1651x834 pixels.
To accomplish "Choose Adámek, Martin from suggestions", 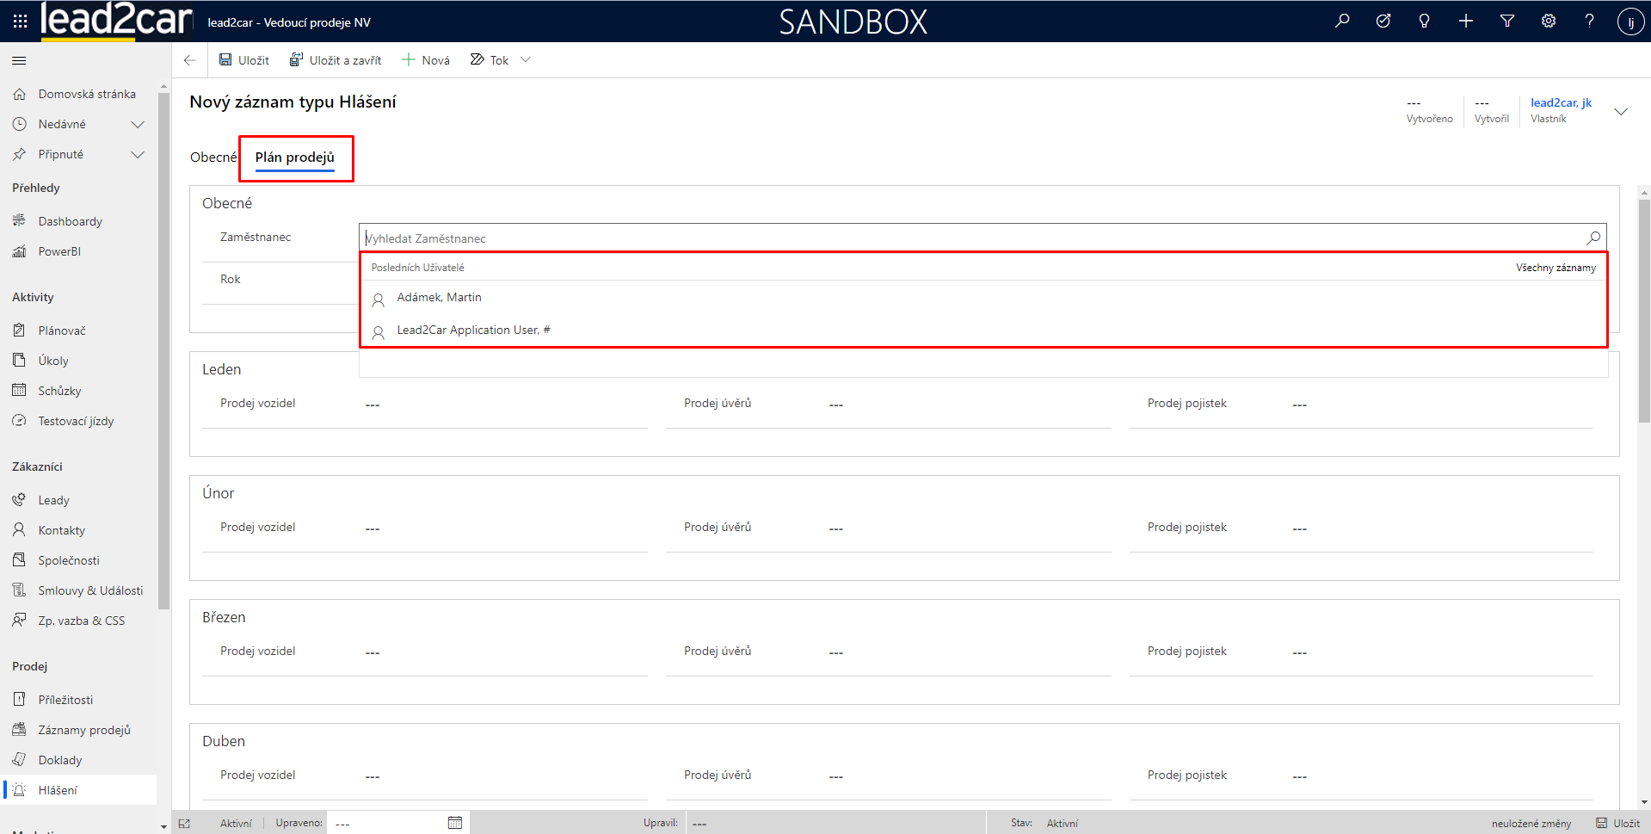I will 439,298.
